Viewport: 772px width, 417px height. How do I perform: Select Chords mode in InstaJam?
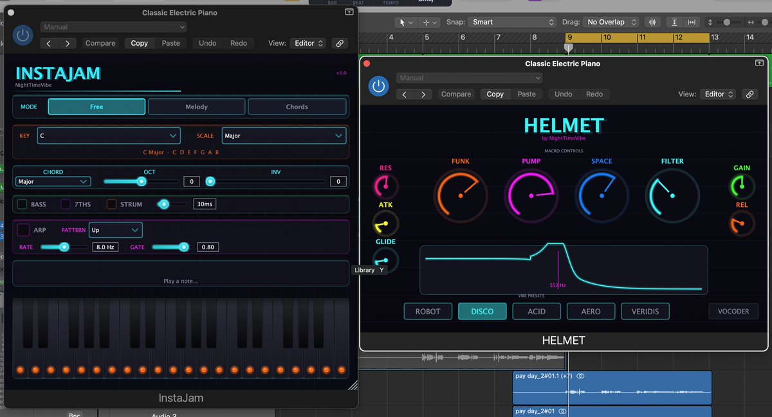(297, 107)
